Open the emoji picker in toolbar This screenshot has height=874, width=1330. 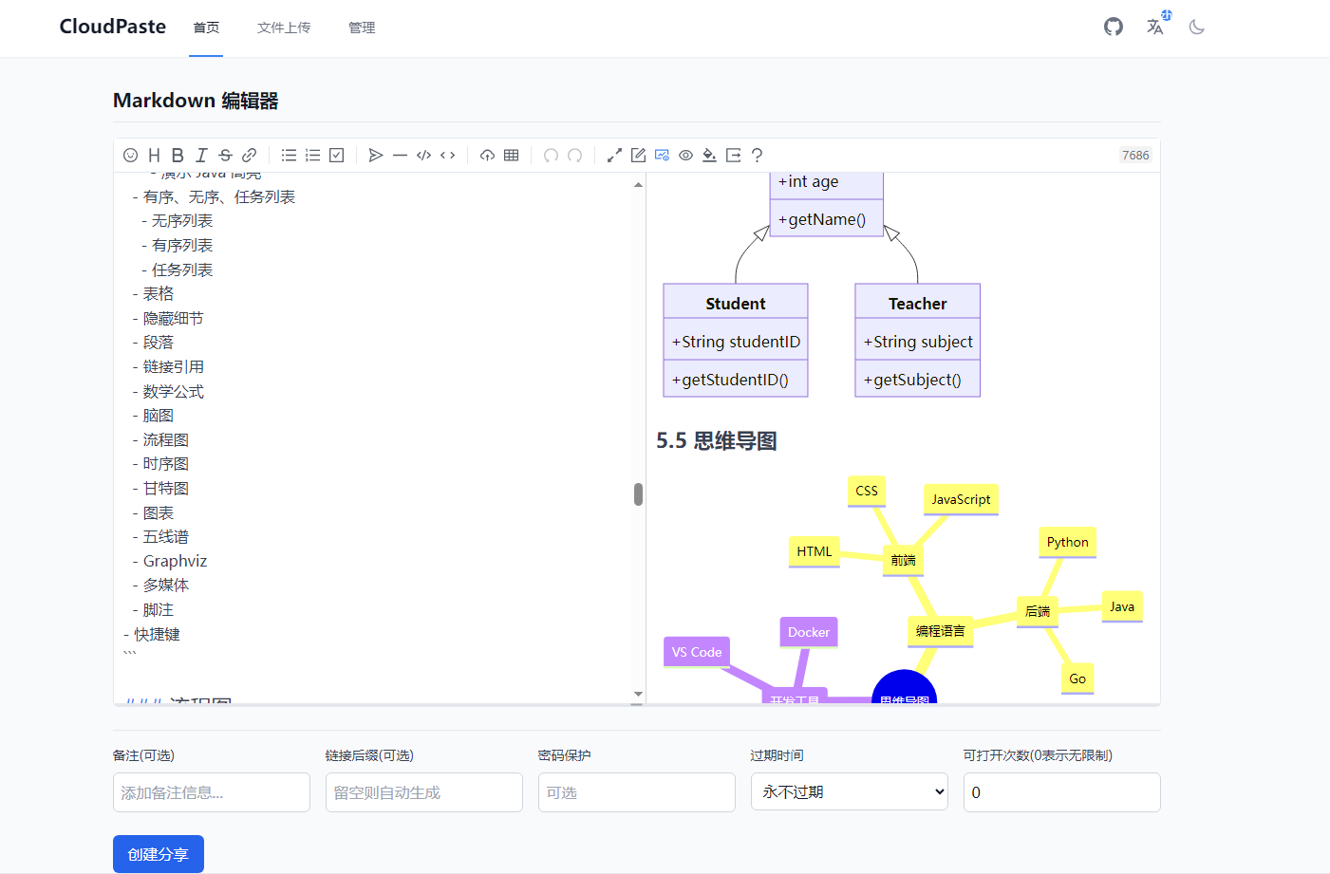[131, 156]
